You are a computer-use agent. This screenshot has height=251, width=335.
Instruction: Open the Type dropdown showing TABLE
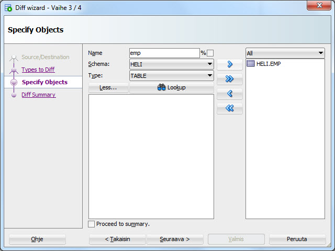point(172,76)
